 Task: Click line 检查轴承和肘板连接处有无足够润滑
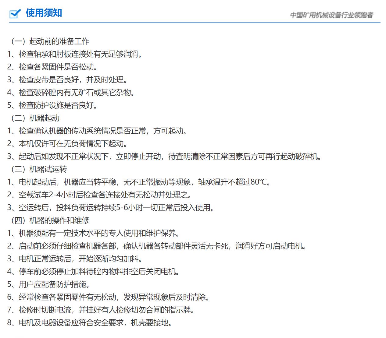[75, 54]
